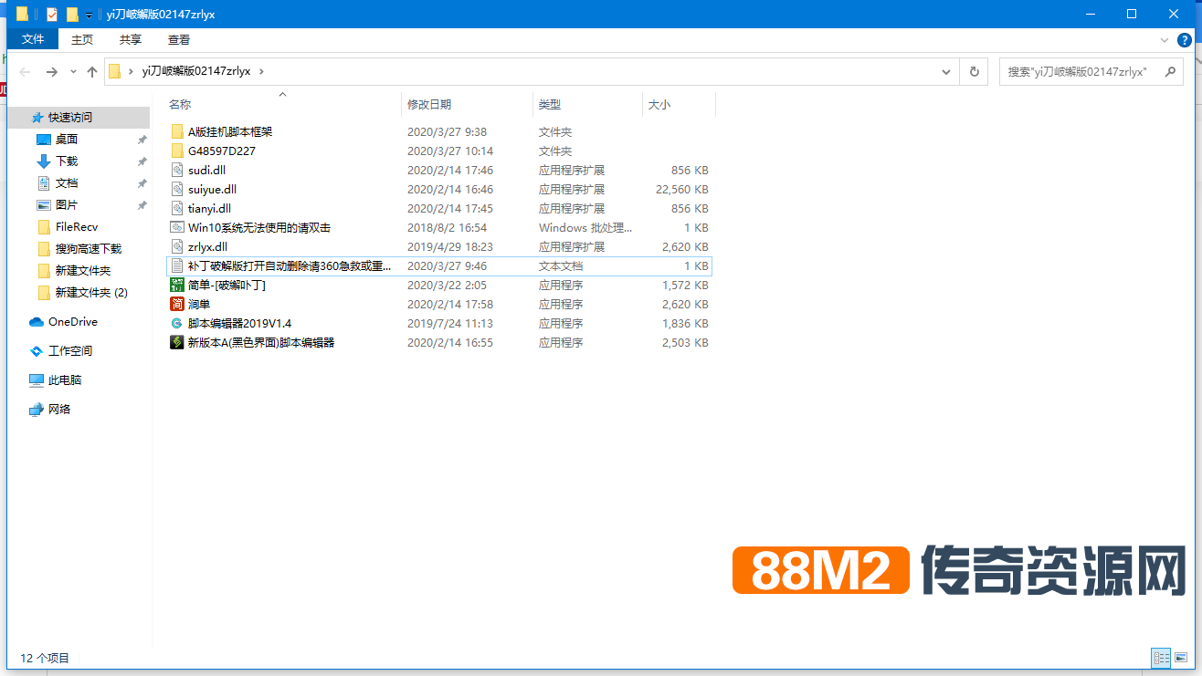The width and height of the screenshot is (1202, 676).
Task: Open the recent locations dropdown arrow
Action: click(x=73, y=71)
